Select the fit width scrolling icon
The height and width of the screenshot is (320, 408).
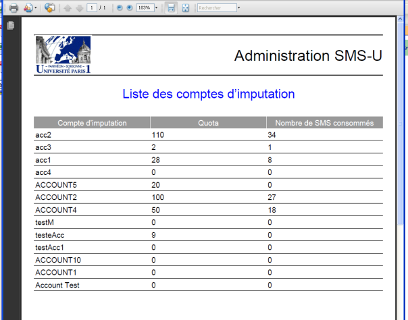[x=172, y=8]
